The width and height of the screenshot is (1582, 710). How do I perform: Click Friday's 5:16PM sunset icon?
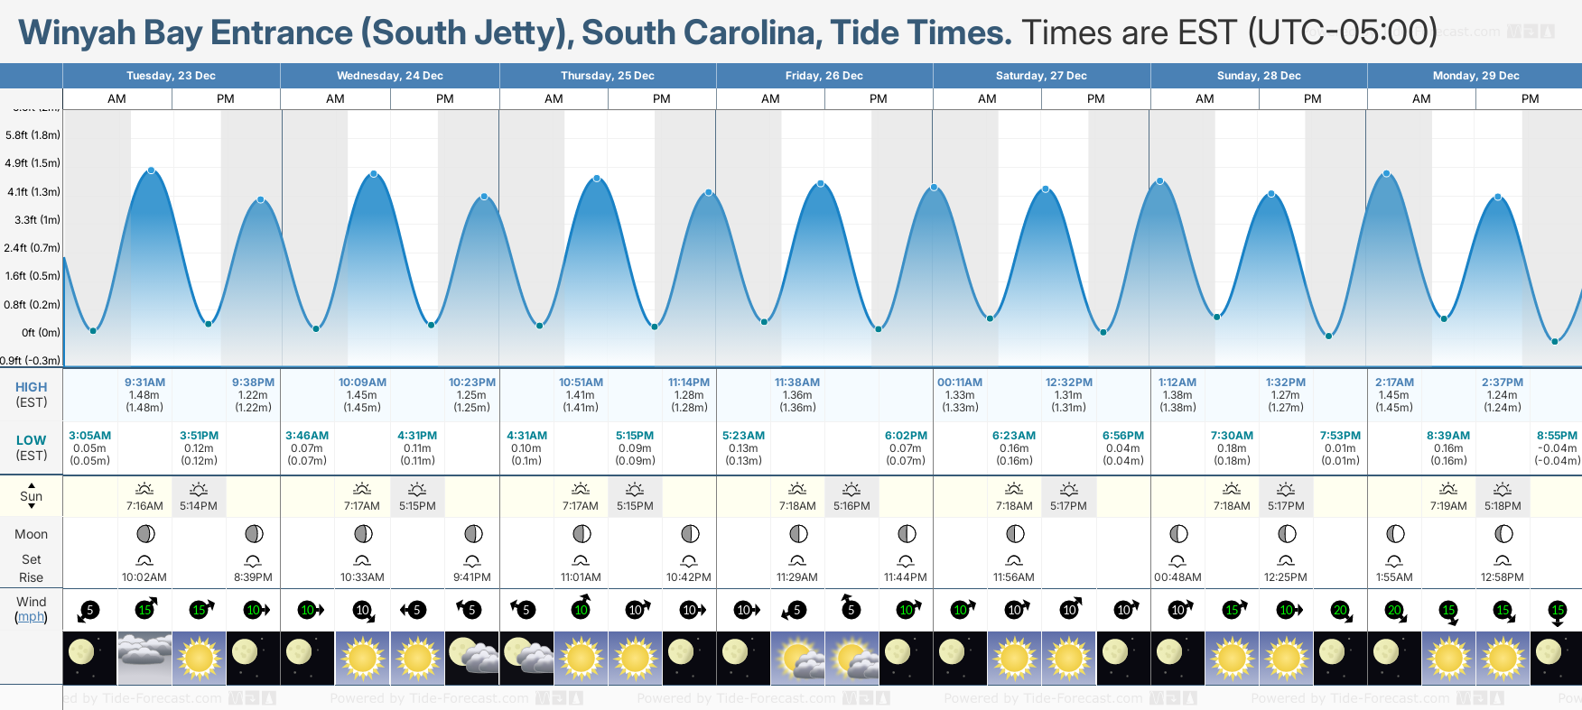851,489
